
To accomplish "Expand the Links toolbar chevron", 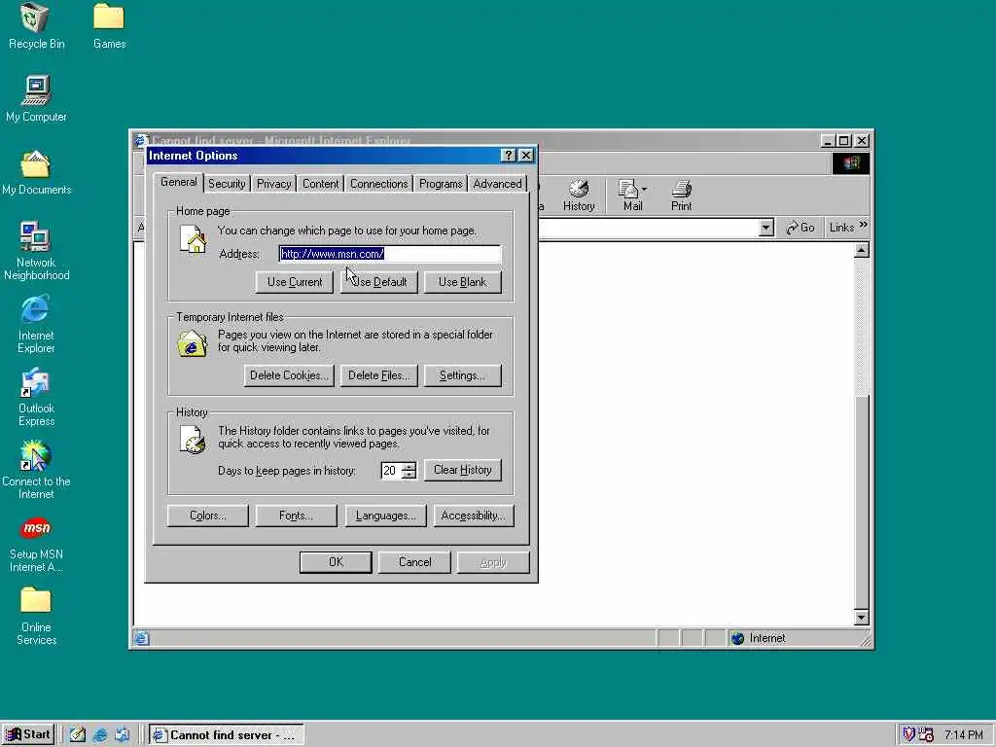I will (x=864, y=225).
